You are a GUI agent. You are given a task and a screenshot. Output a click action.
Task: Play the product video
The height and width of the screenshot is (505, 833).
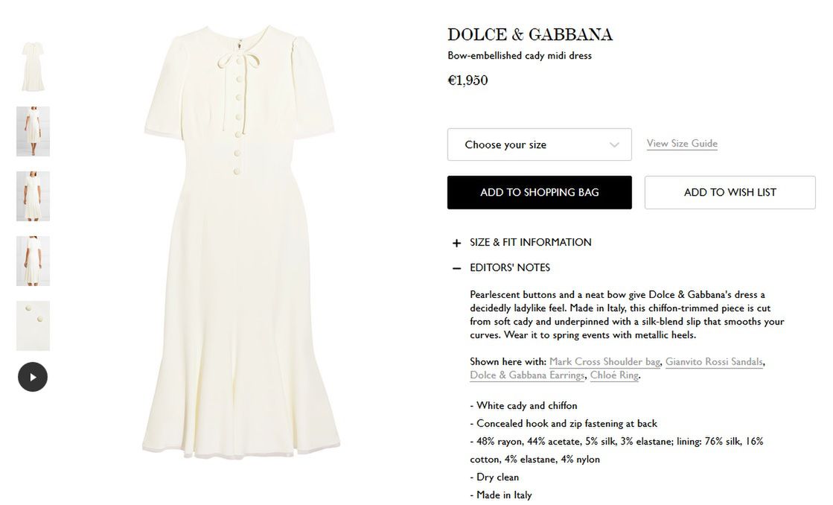(33, 377)
